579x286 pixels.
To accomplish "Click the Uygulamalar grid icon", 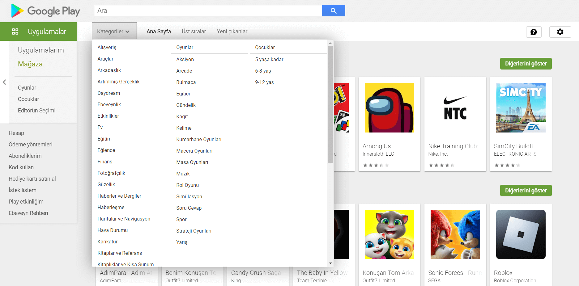I will tap(15, 32).
